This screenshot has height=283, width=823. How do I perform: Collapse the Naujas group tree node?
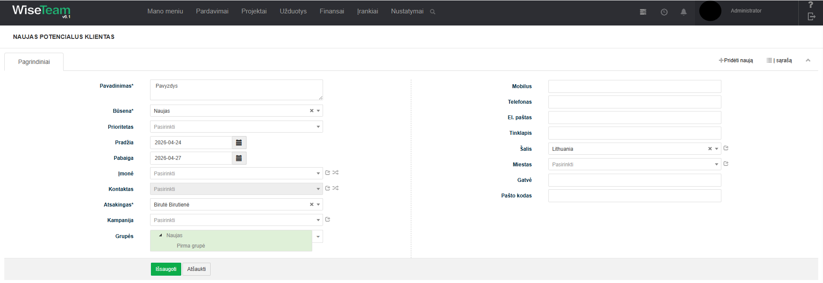[x=160, y=235]
